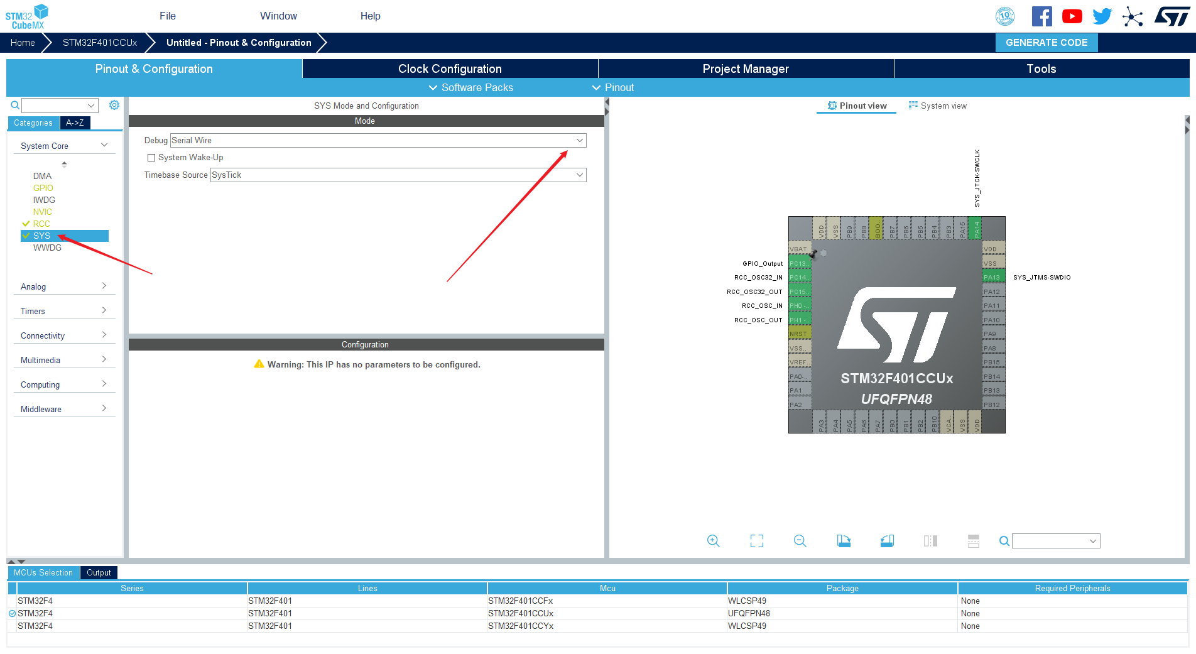Click the pin search magnifier icon
The width and height of the screenshot is (1196, 654).
coord(1004,541)
